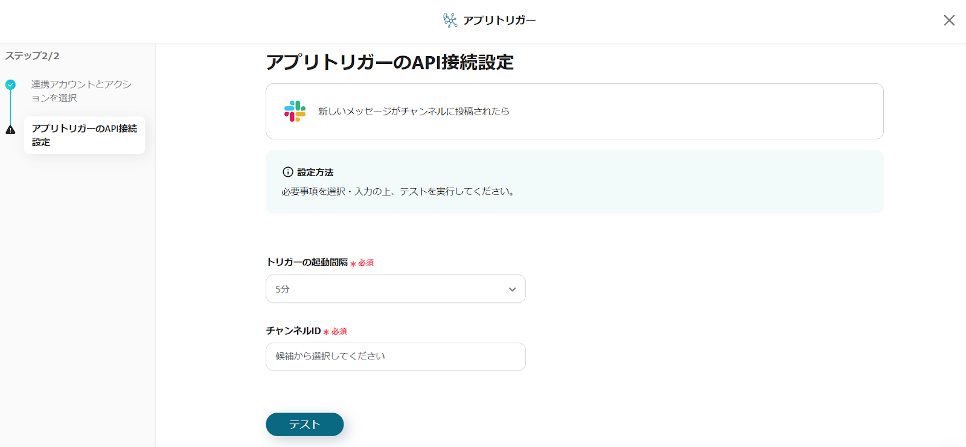966x447 pixels.
Task: Click the チャンネルID input field
Action: pyautogui.click(x=395, y=357)
